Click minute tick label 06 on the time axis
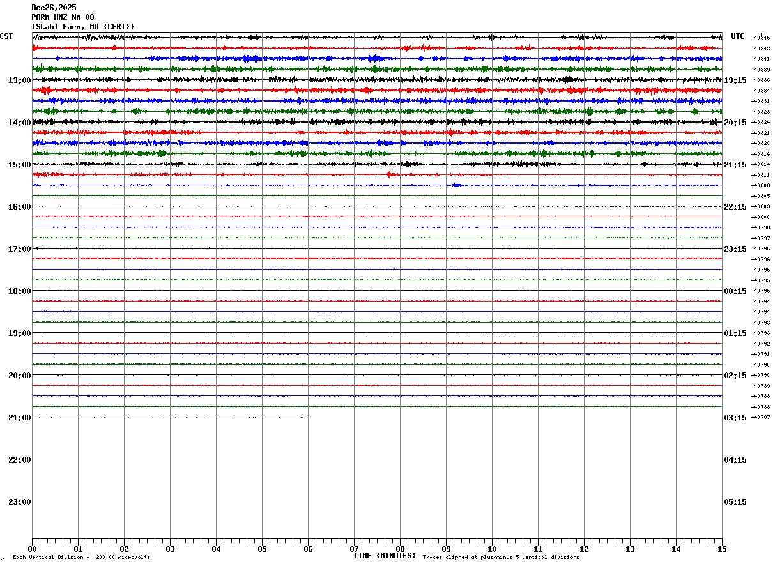773x566 pixels. pyautogui.click(x=308, y=549)
